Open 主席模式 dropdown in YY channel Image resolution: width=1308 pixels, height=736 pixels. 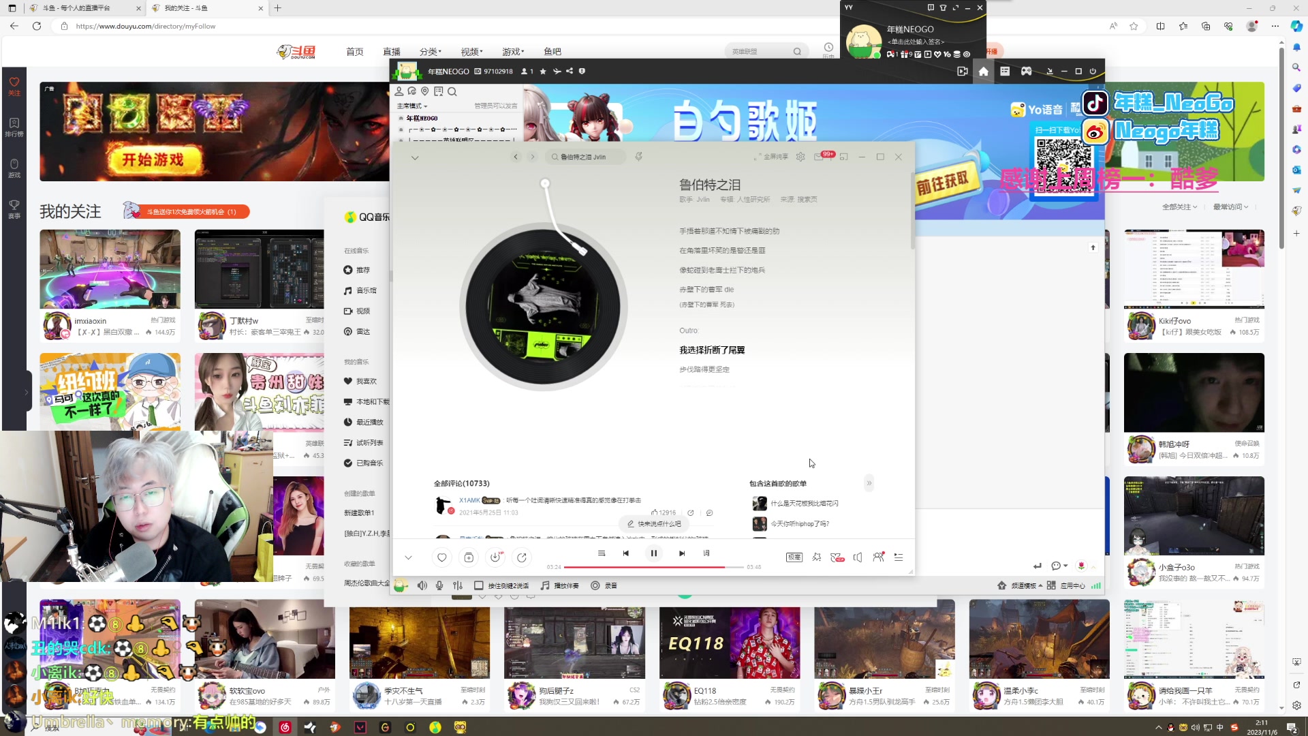(x=412, y=106)
